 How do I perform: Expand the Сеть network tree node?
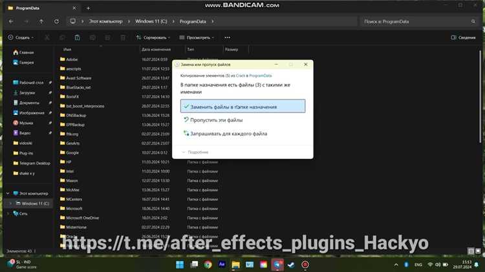pyautogui.click(x=8, y=214)
